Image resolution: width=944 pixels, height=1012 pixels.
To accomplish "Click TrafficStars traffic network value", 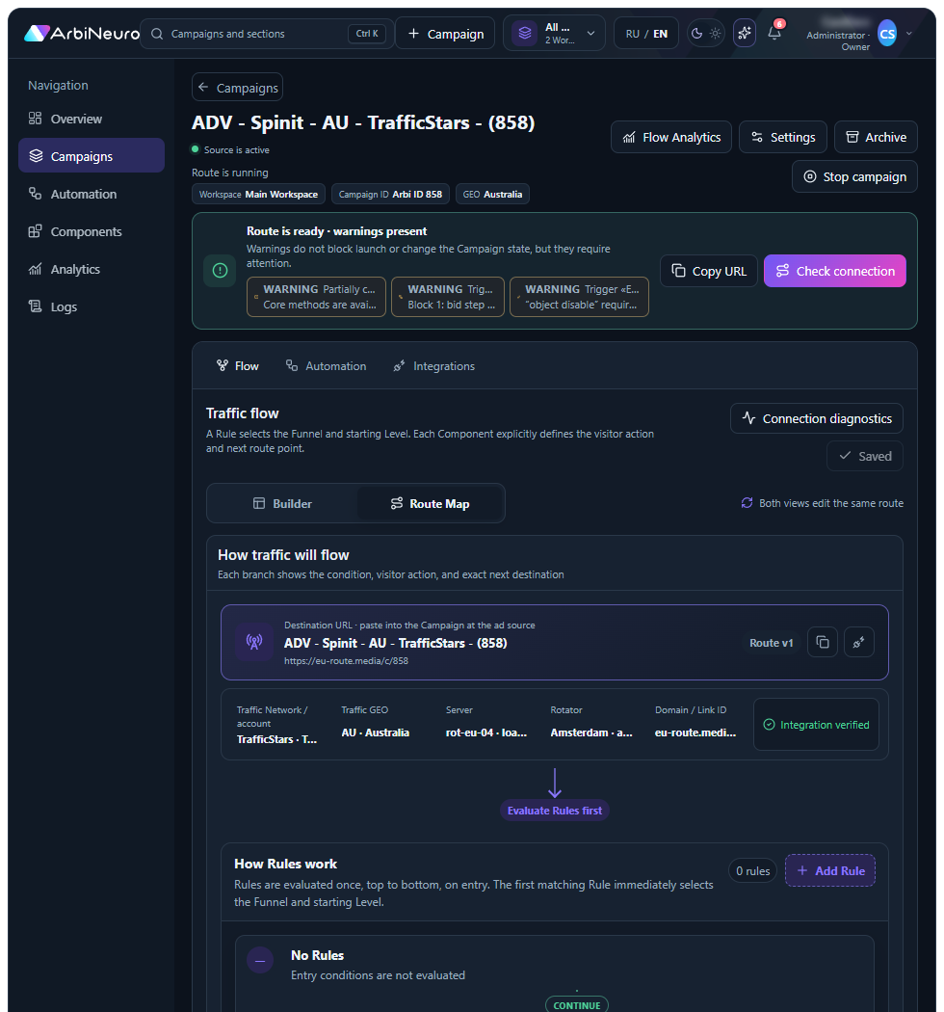I will (x=276, y=739).
